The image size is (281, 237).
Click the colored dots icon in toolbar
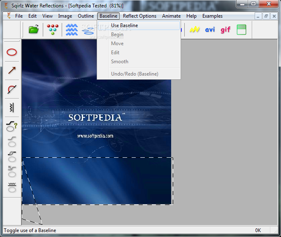click(x=53, y=29)
